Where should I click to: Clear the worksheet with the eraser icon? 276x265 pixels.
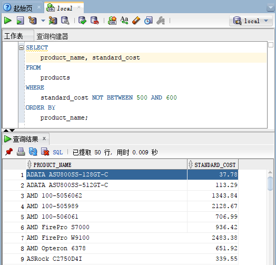136,21
